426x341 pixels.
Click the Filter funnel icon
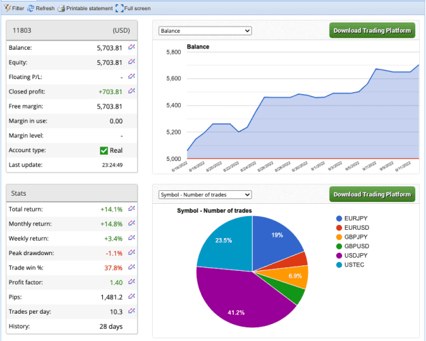[x=7, y=8]
